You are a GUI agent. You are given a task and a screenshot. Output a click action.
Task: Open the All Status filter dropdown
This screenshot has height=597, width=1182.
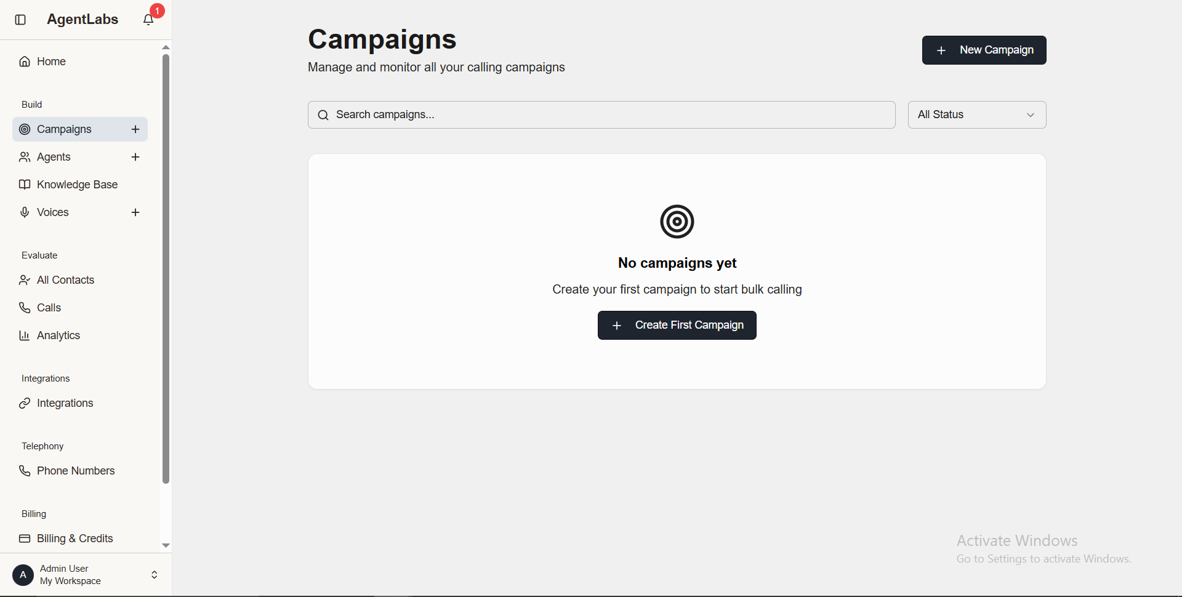(x=976, y=114)
